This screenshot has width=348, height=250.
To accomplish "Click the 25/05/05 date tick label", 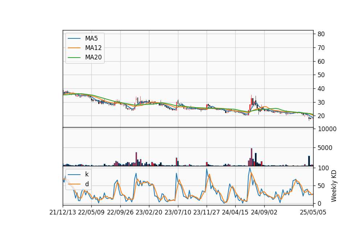I will 313,212.
